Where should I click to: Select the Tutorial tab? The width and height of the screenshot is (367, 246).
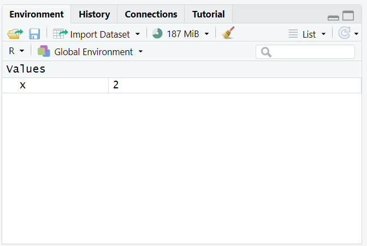pyautogui.click(x=208, y=14)
